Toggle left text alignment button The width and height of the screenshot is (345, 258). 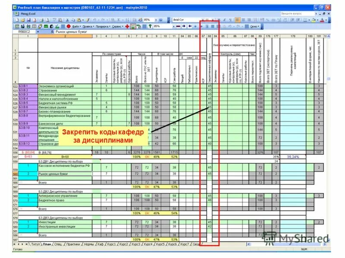237,20
